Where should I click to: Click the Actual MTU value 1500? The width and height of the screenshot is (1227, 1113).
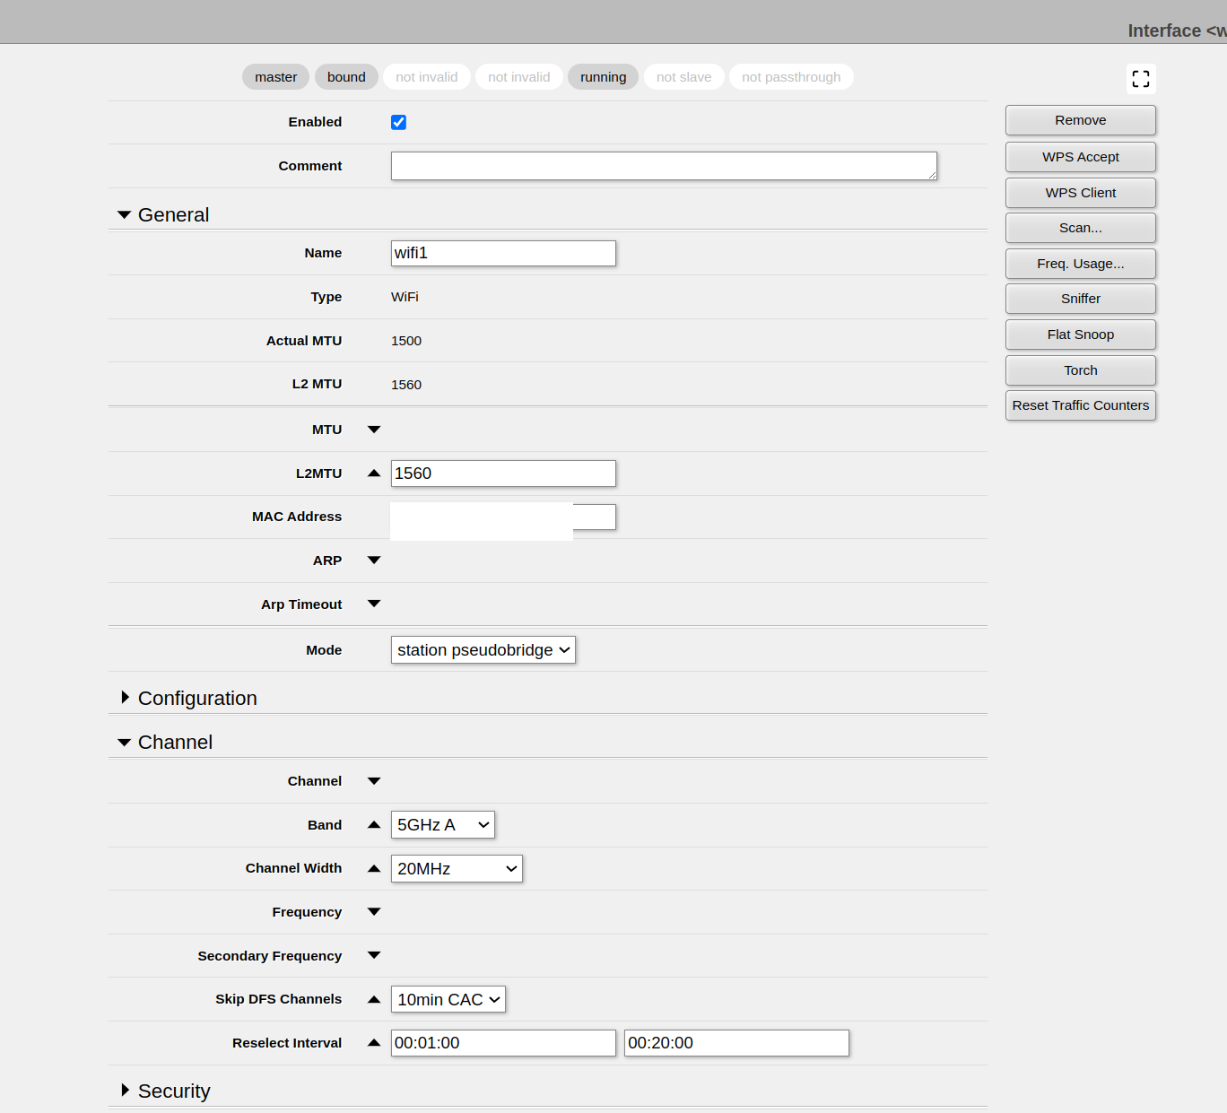coord(406,341)
